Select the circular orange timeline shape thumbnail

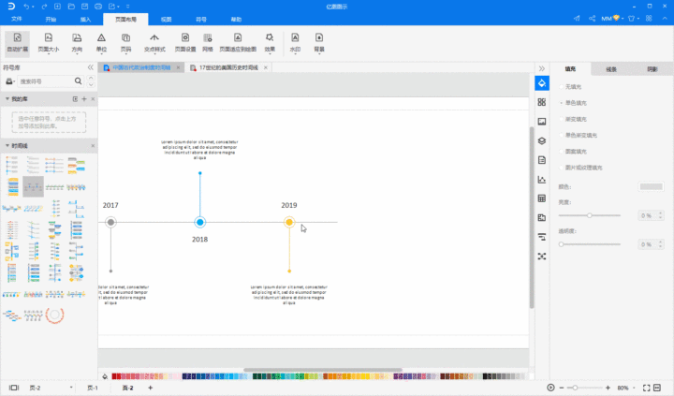54,315
